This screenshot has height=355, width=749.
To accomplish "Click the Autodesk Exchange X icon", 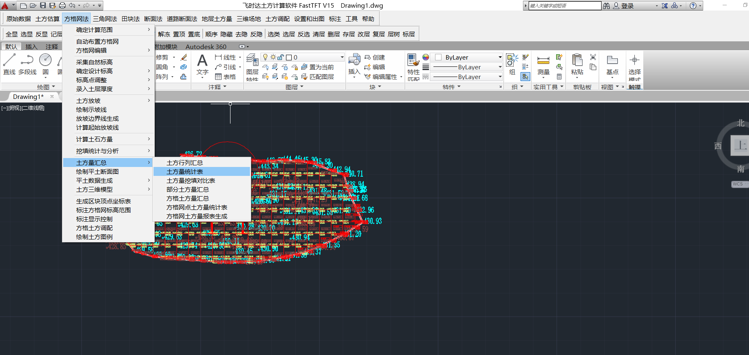I will [x=665, y=6].
